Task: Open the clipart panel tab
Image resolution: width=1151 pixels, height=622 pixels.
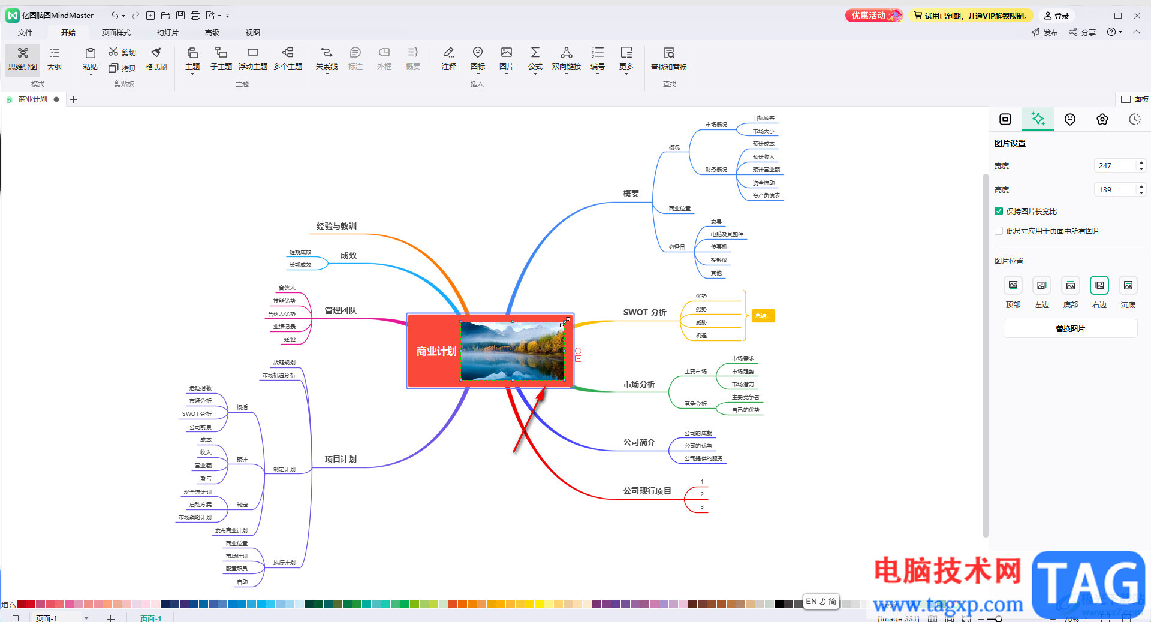Action: tap(1102, 119)
